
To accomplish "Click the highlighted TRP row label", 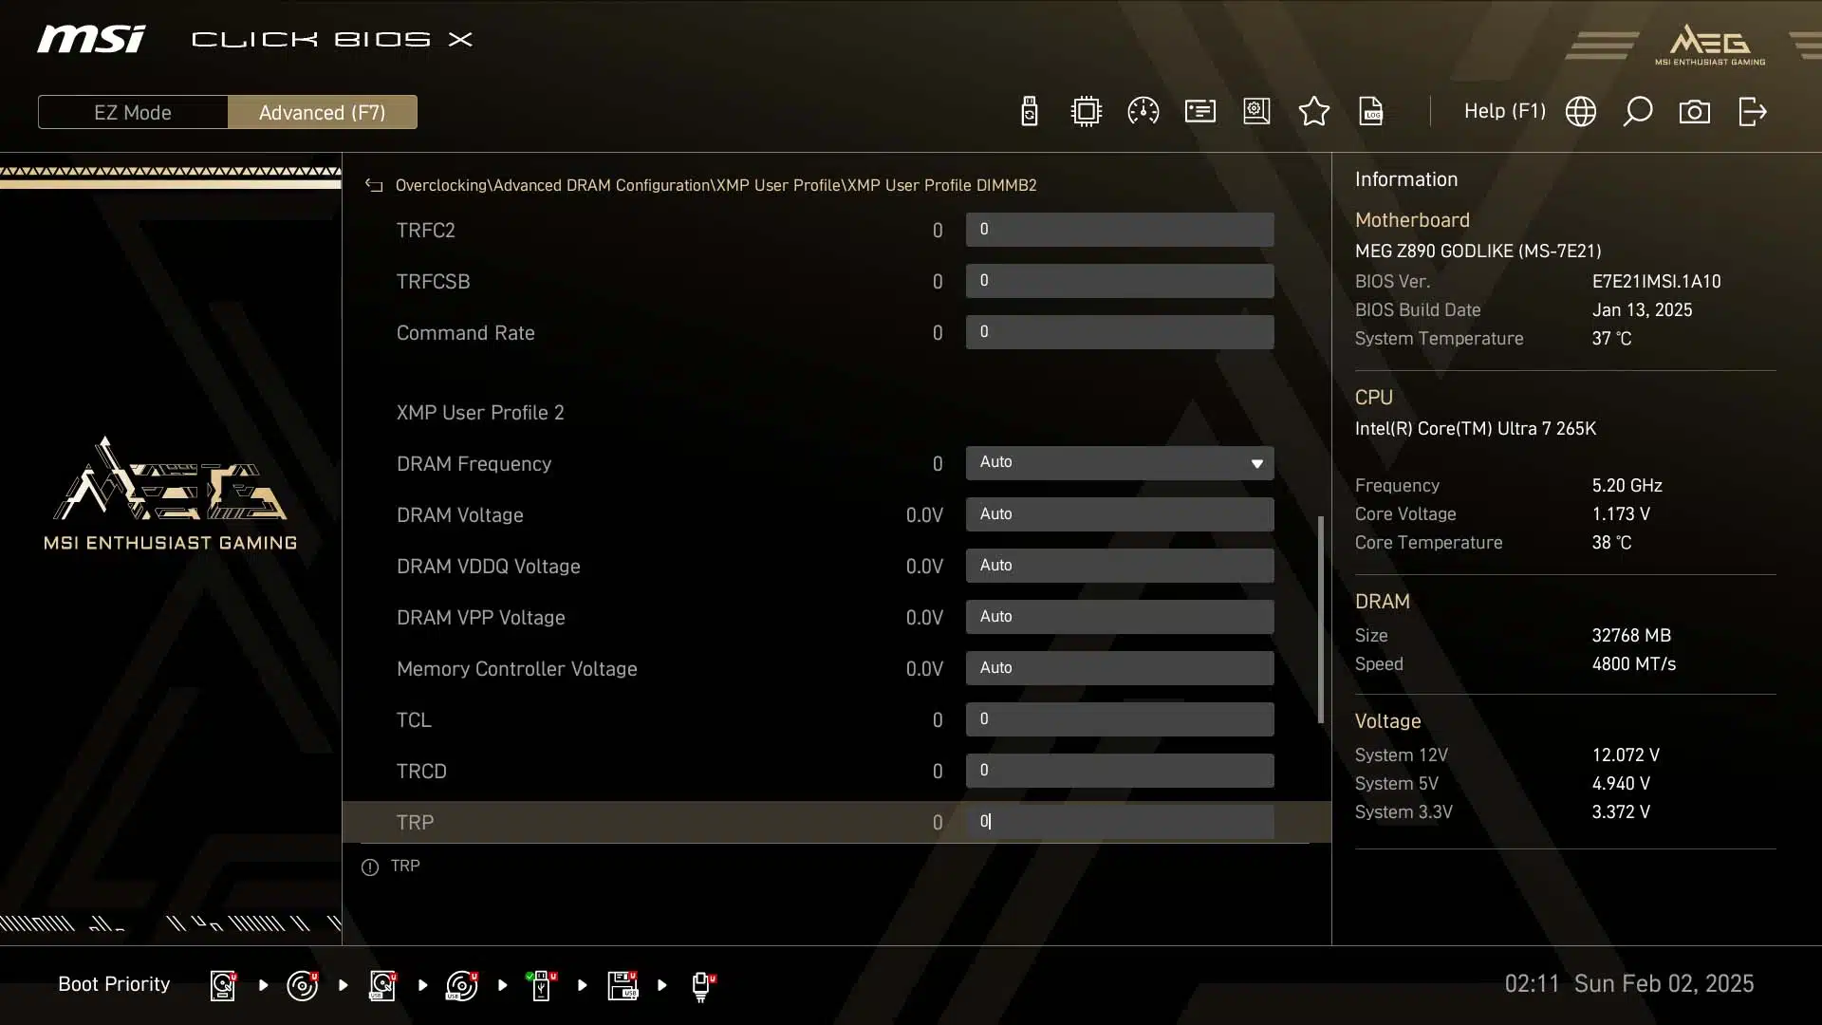I will click(415, 823).
